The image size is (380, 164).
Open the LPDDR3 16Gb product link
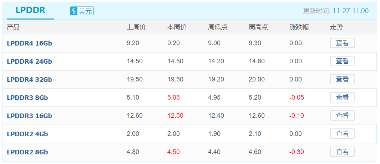coord(29,116)
